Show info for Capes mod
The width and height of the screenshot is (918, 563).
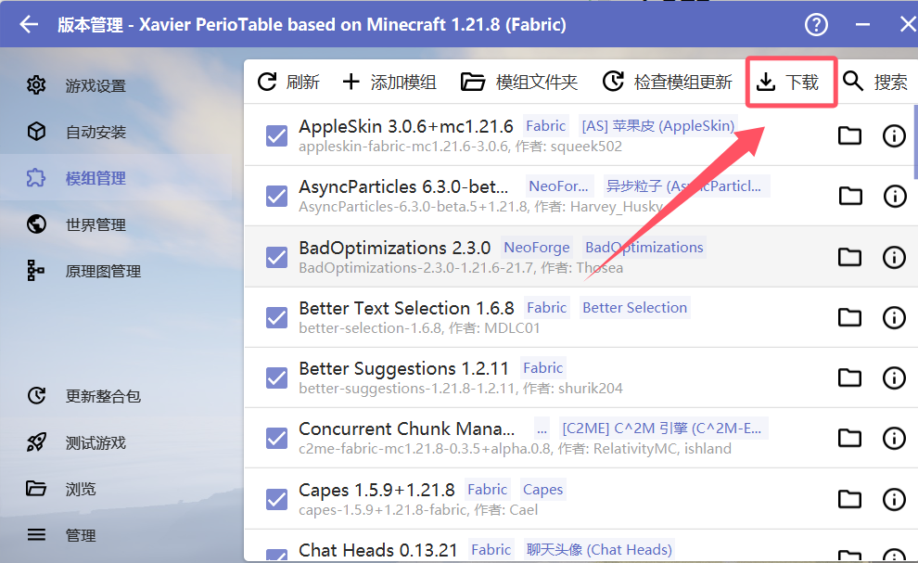[894, 499]
